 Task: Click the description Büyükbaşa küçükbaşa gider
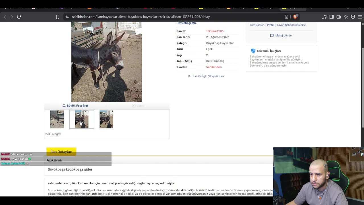pyautogui.click(x=70, y=169)
